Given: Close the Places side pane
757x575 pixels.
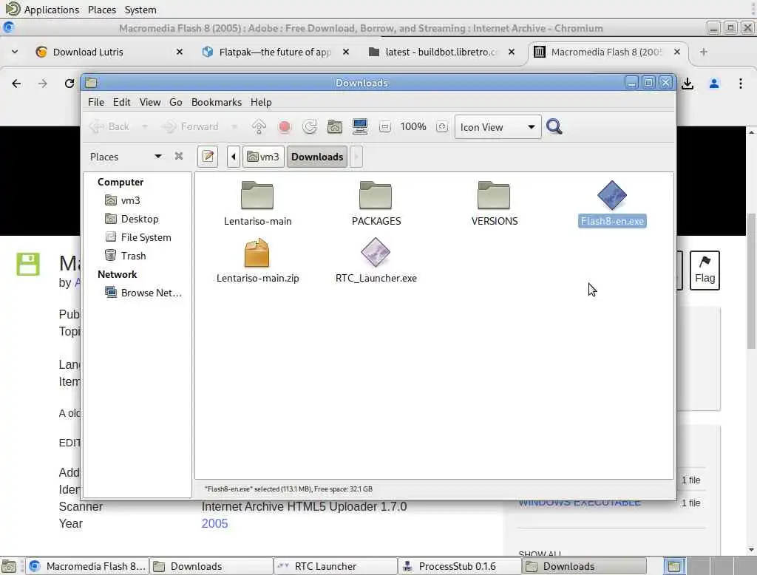Looking at the screenshot, I should point(179,156).
